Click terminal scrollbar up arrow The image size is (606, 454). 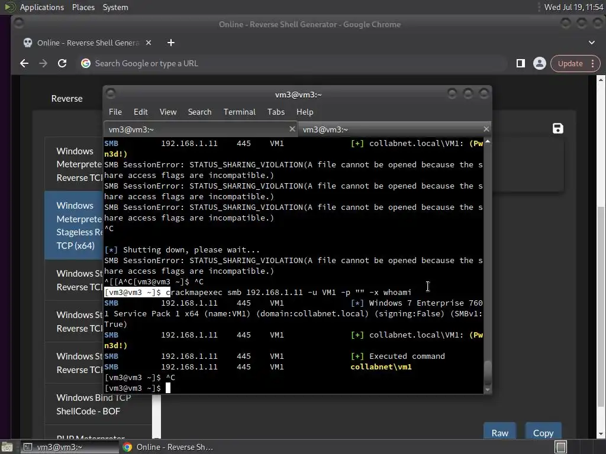[x=488, y=142]
